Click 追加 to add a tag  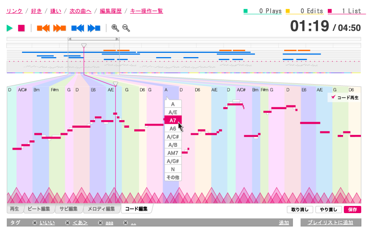284,223
